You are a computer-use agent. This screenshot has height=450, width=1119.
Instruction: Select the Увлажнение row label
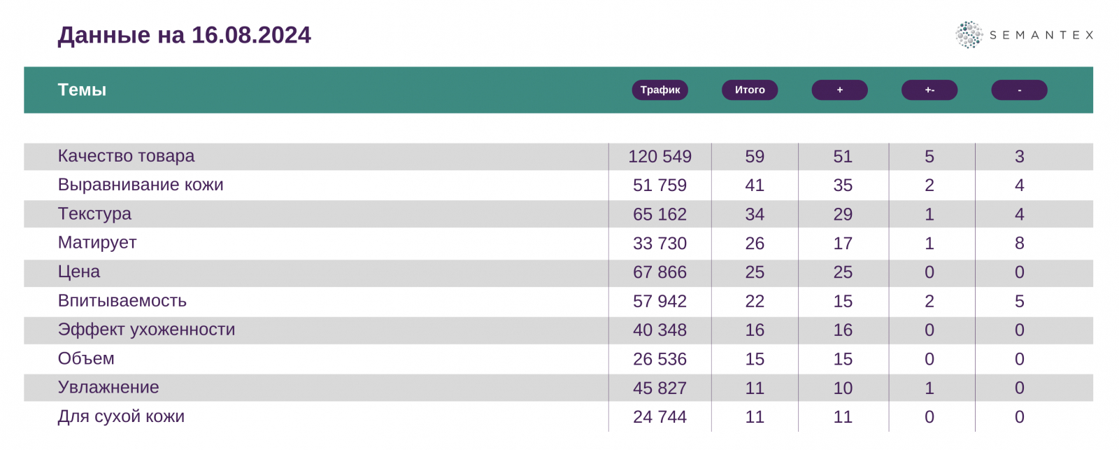coord(108,387)
